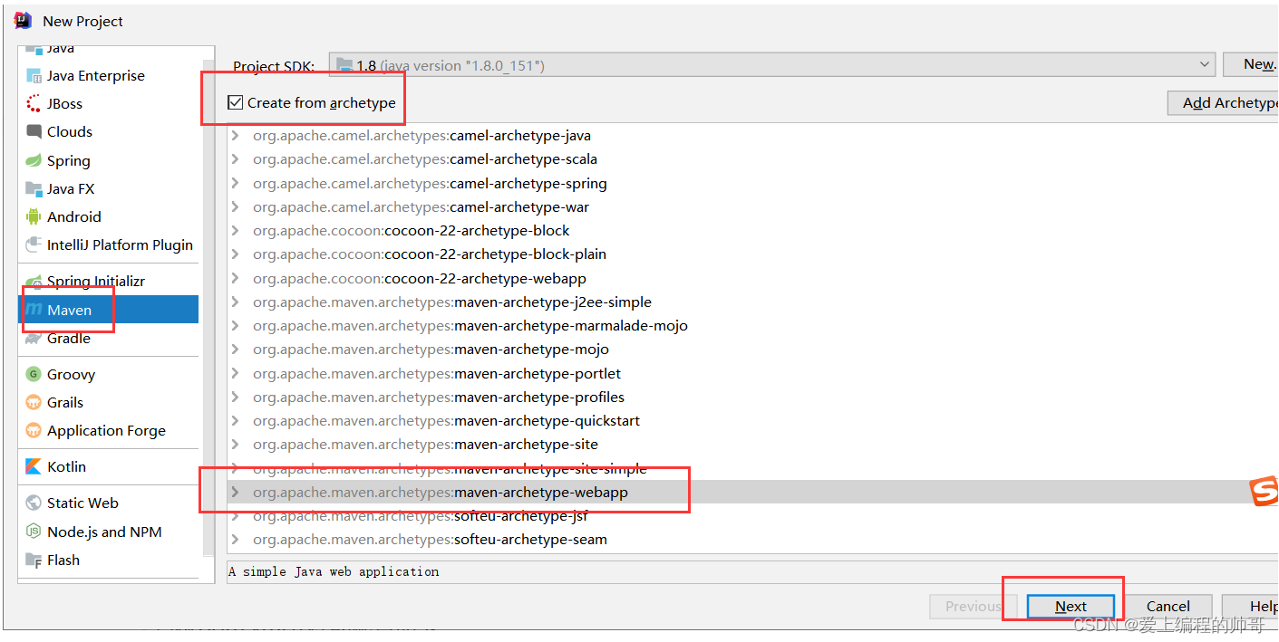Click the Project SDK label
The height and width of the screenshot is (642, 1279).
coord(274,66)
